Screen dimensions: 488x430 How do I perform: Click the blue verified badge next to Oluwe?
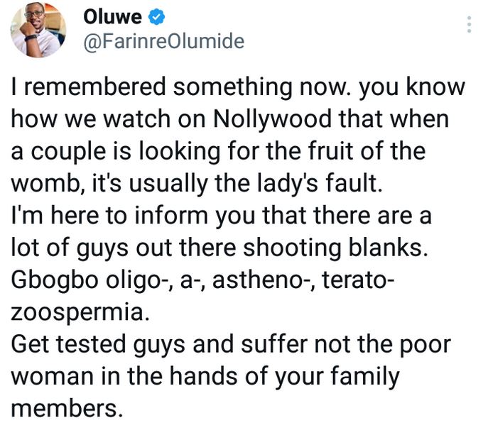pos(157,16)
